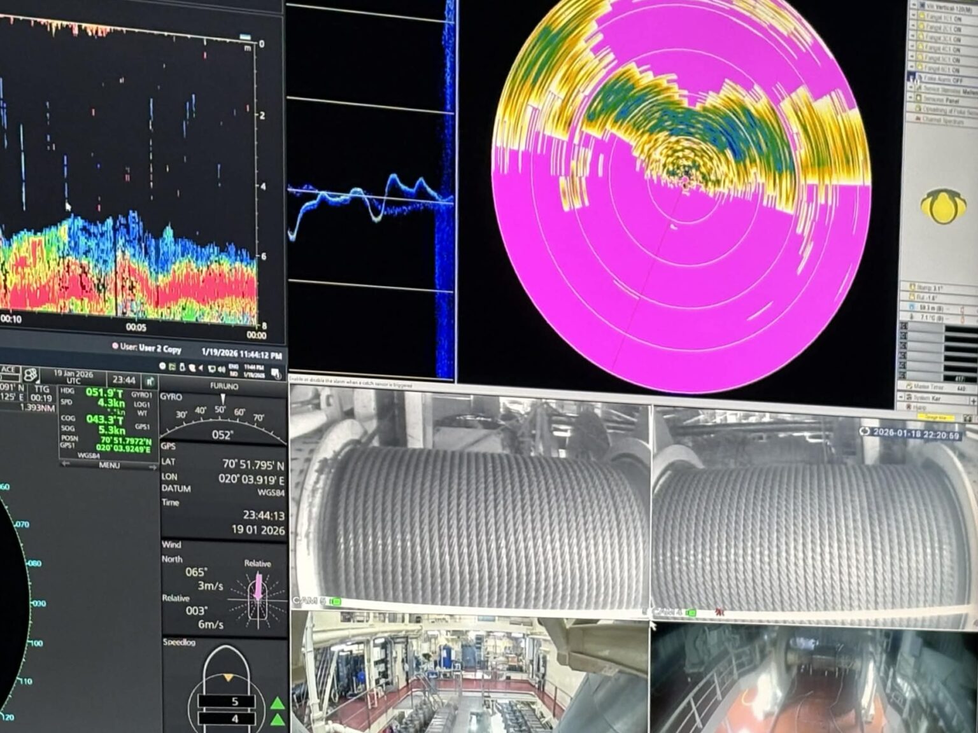Expand the System row plus button
Viewport: 978px width, 733px height.
(x=972, y=400)
